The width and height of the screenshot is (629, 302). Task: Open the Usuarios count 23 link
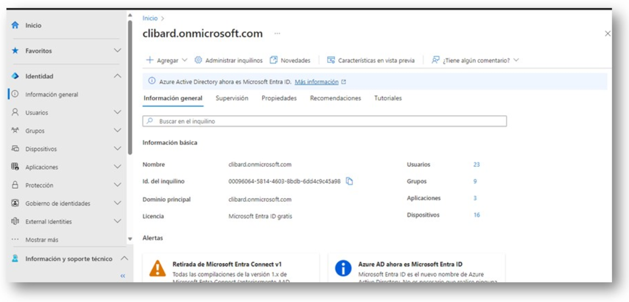click(477, 164)
